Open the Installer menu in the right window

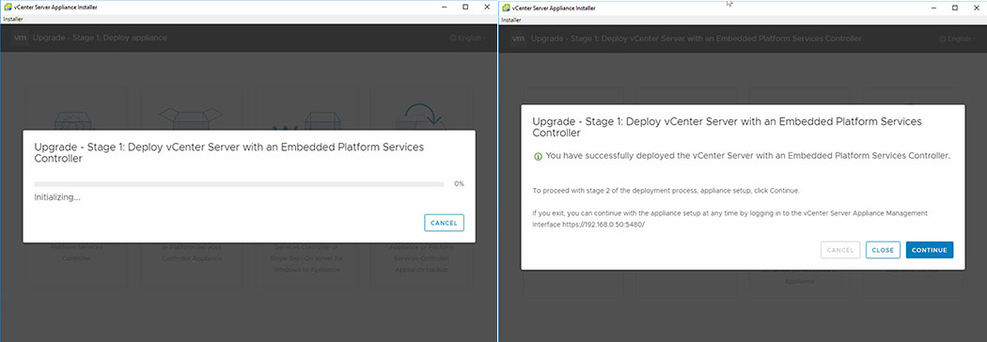tap(510, 20)
